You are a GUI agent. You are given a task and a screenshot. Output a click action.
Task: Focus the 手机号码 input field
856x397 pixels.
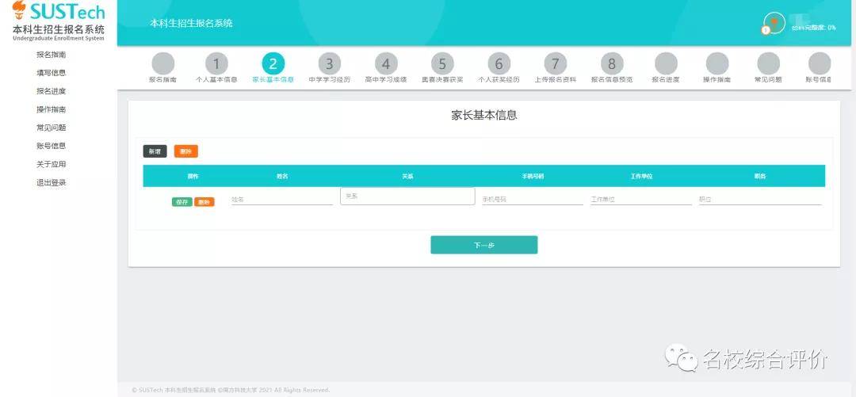tap(532, 200)
